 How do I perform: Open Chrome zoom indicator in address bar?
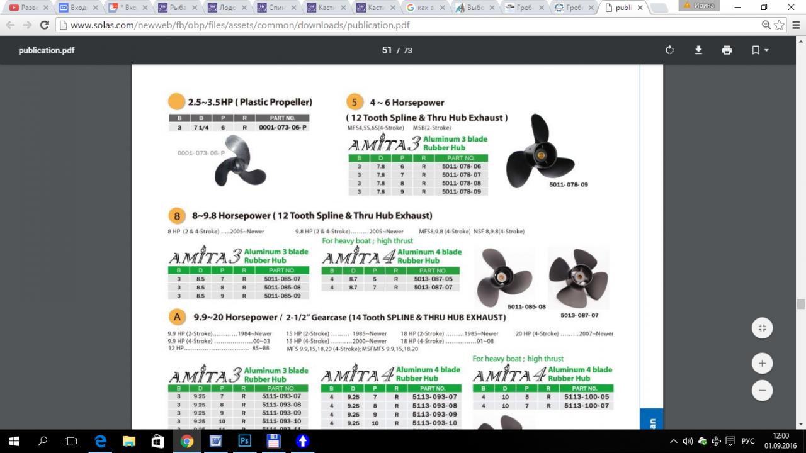pos(766,25)
